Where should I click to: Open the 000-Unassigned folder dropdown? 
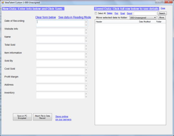pyautogui.click(x=143, y=17)
